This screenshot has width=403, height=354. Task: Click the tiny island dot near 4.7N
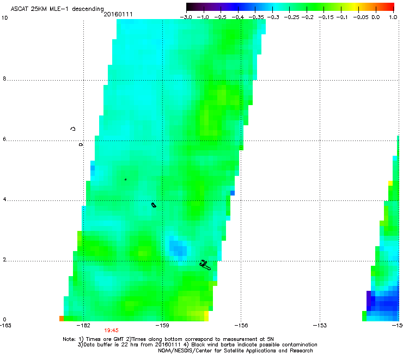click(x=125, y=179)
